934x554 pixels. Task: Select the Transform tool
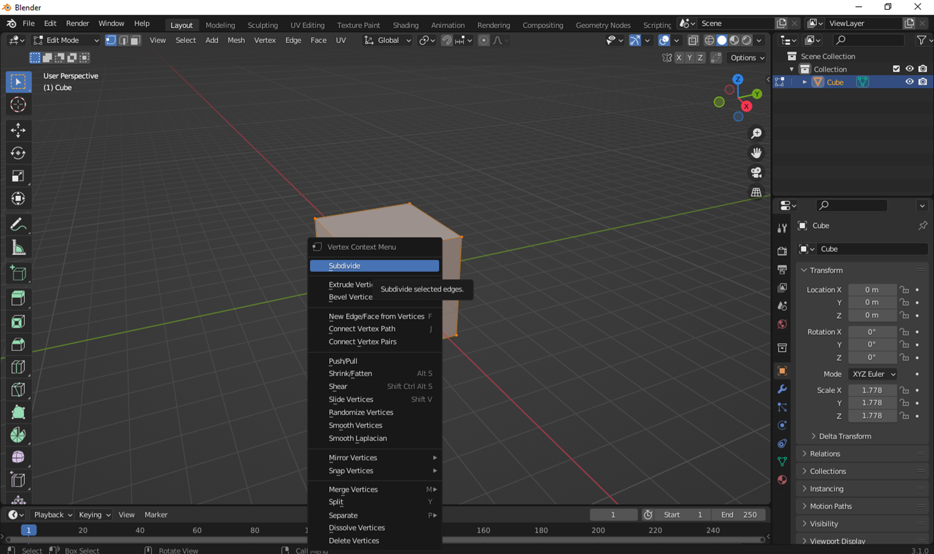(18, 199)
